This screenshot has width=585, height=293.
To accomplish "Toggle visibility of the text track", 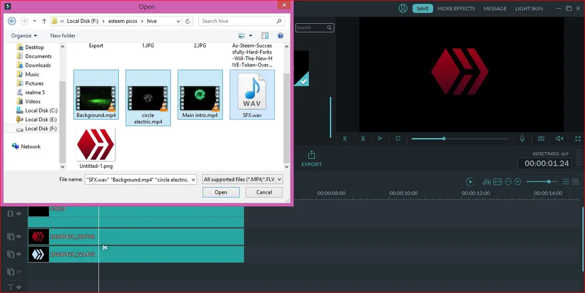I will pyautogui.click(x=19, y=287).
